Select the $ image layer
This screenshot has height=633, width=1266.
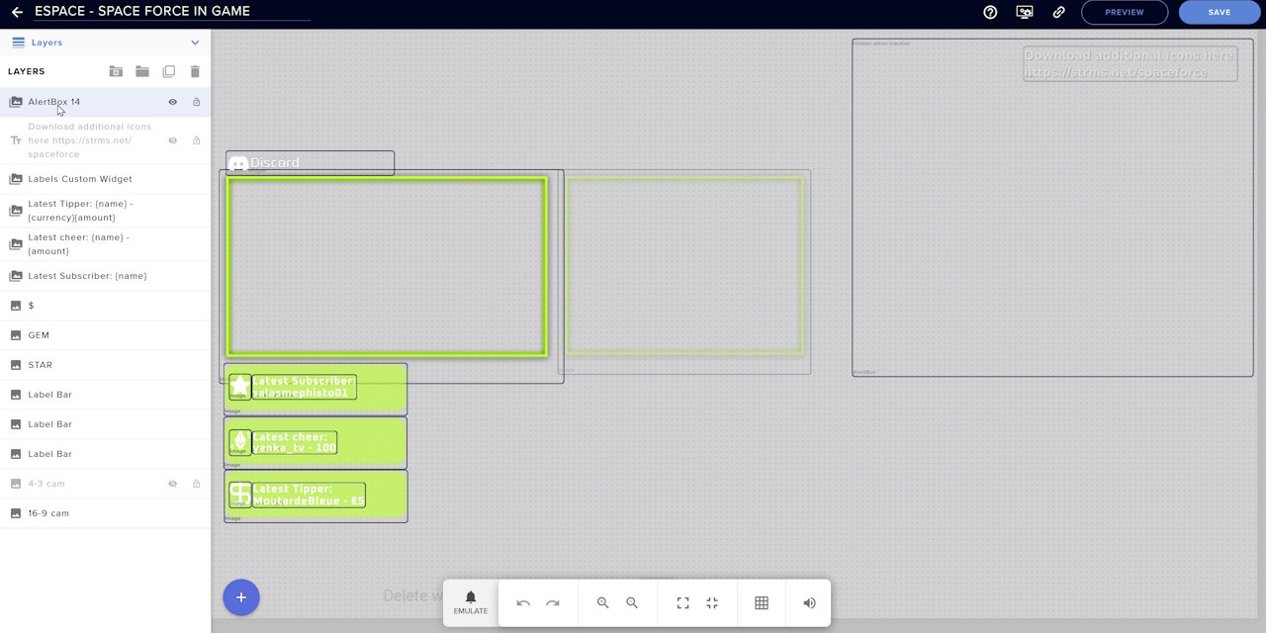tap(105, 306)
